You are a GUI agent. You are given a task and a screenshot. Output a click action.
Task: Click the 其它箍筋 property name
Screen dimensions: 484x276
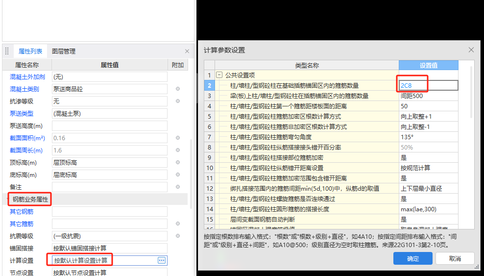tap(22, 224)
